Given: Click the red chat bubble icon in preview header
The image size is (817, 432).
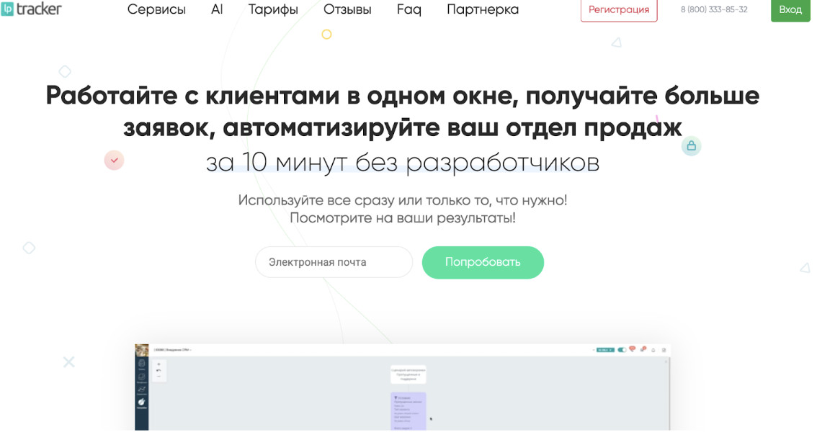Looking at the screenshot, I should coord(632,348).
